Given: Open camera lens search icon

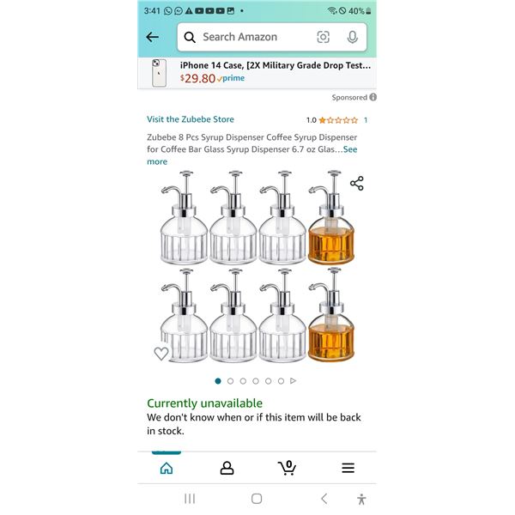Looking at the screenshot, I should (x=323, y=37).
